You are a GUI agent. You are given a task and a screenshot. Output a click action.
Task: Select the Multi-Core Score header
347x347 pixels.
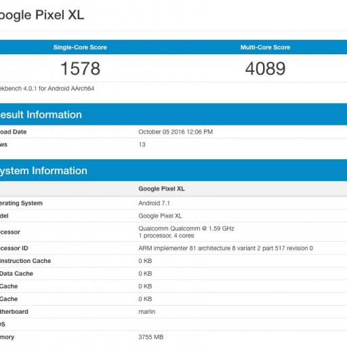[265, 47]
